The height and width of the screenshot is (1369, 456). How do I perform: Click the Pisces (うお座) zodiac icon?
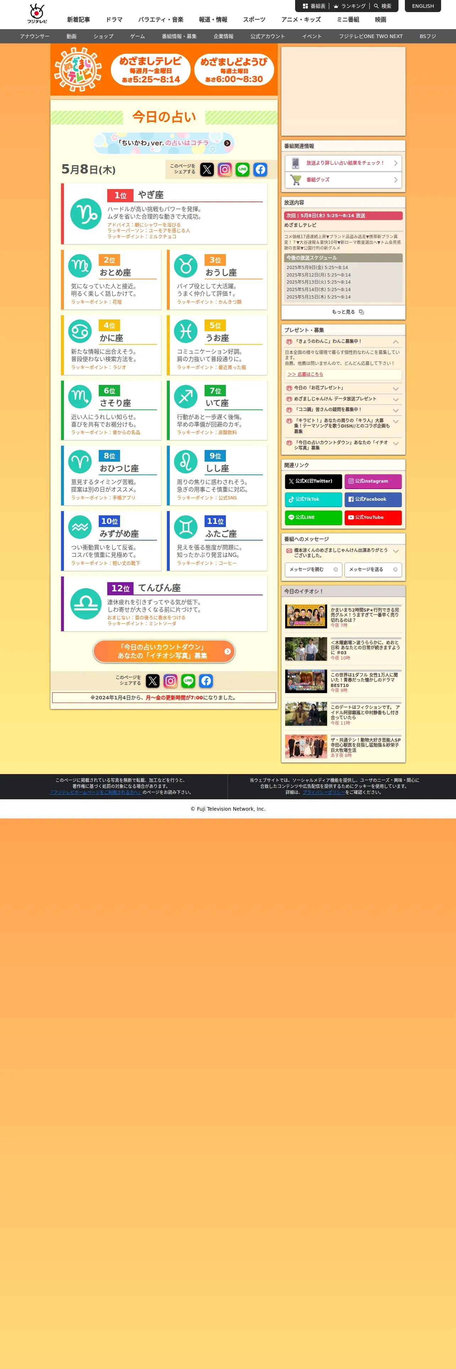pyautogui.click(x=186, y=331)
